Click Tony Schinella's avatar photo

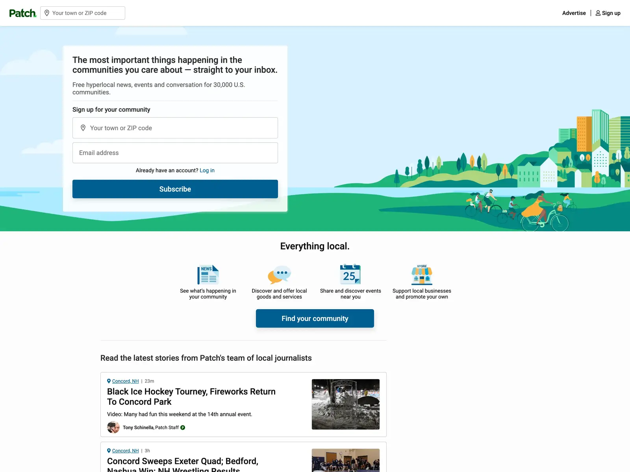coord(113,427)
